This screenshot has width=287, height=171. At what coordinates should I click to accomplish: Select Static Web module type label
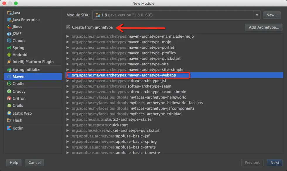click(22, 113)
